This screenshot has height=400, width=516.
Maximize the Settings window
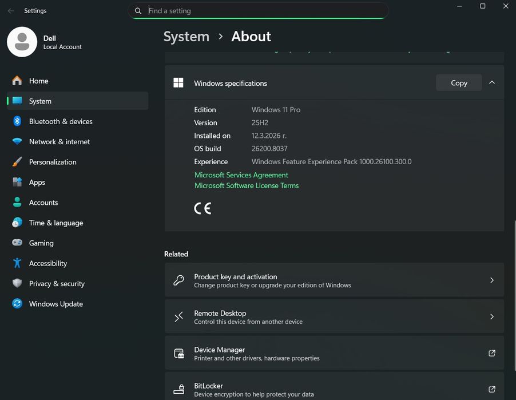coord(482,6)
